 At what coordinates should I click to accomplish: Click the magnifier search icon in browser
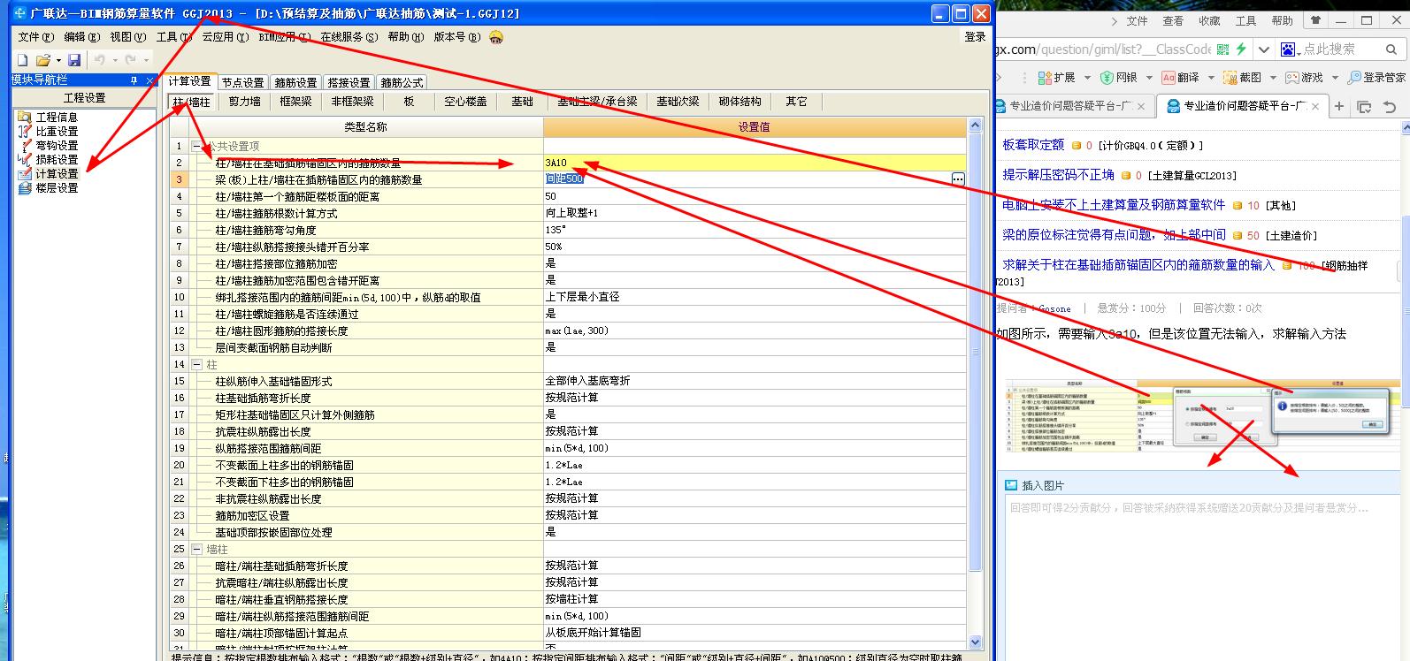1391,49
